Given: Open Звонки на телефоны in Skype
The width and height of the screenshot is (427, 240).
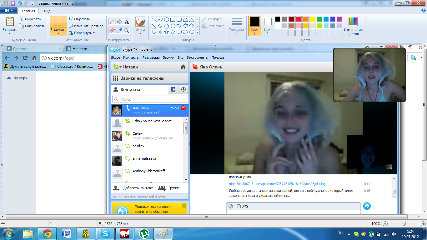Looking at the screenshot, I should (x=150, y=78).
